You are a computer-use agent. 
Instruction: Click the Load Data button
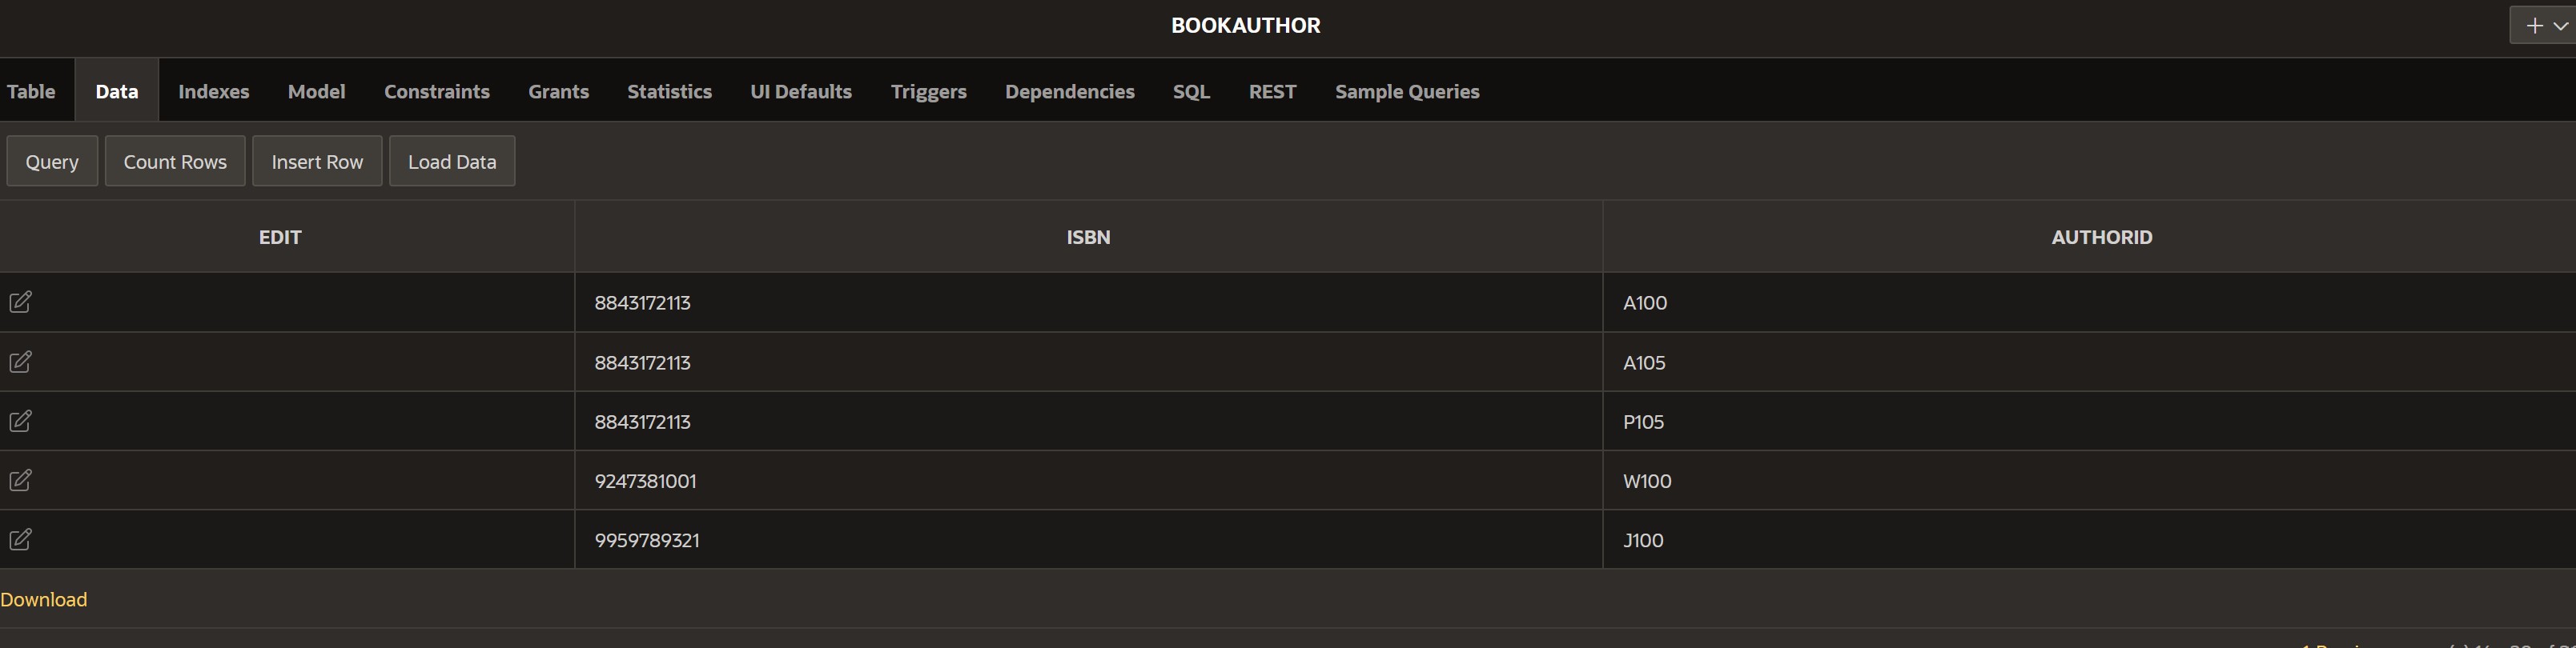tap(452, 161)
